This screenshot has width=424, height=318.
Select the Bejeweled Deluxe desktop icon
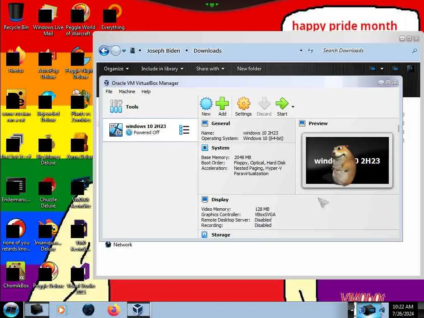[48, 106]
